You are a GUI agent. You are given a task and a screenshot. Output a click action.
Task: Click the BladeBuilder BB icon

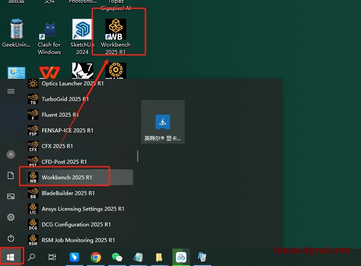click(x=33, y=193)
